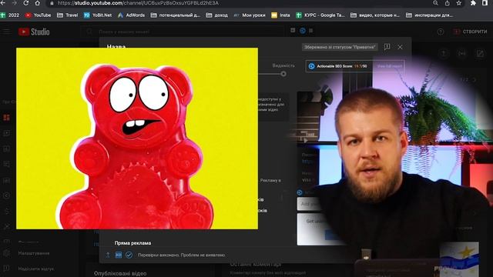Viewport: 493px width, 277px height.
Task: Open the 'доход' bookmarks folder
Action: pyautogui.click(x=217, y=15)
